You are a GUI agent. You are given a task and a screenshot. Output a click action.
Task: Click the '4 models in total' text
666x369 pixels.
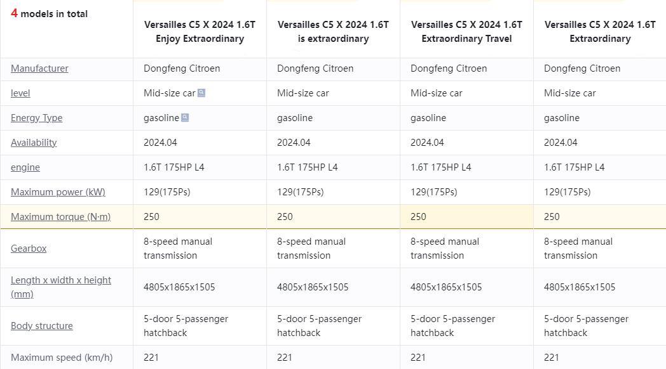[x=49, y=13]
